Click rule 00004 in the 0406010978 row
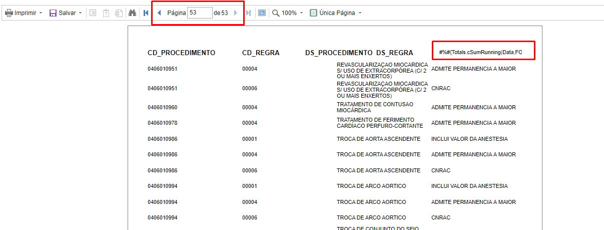This screenshot has height=230, width=604. (250, 123)
